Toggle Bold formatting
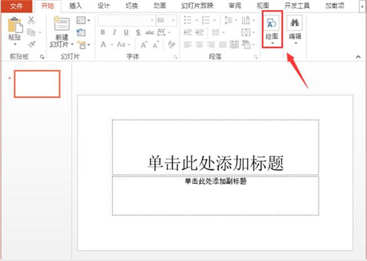The height and width of the screenshot is (261, 367). (103, 33)
